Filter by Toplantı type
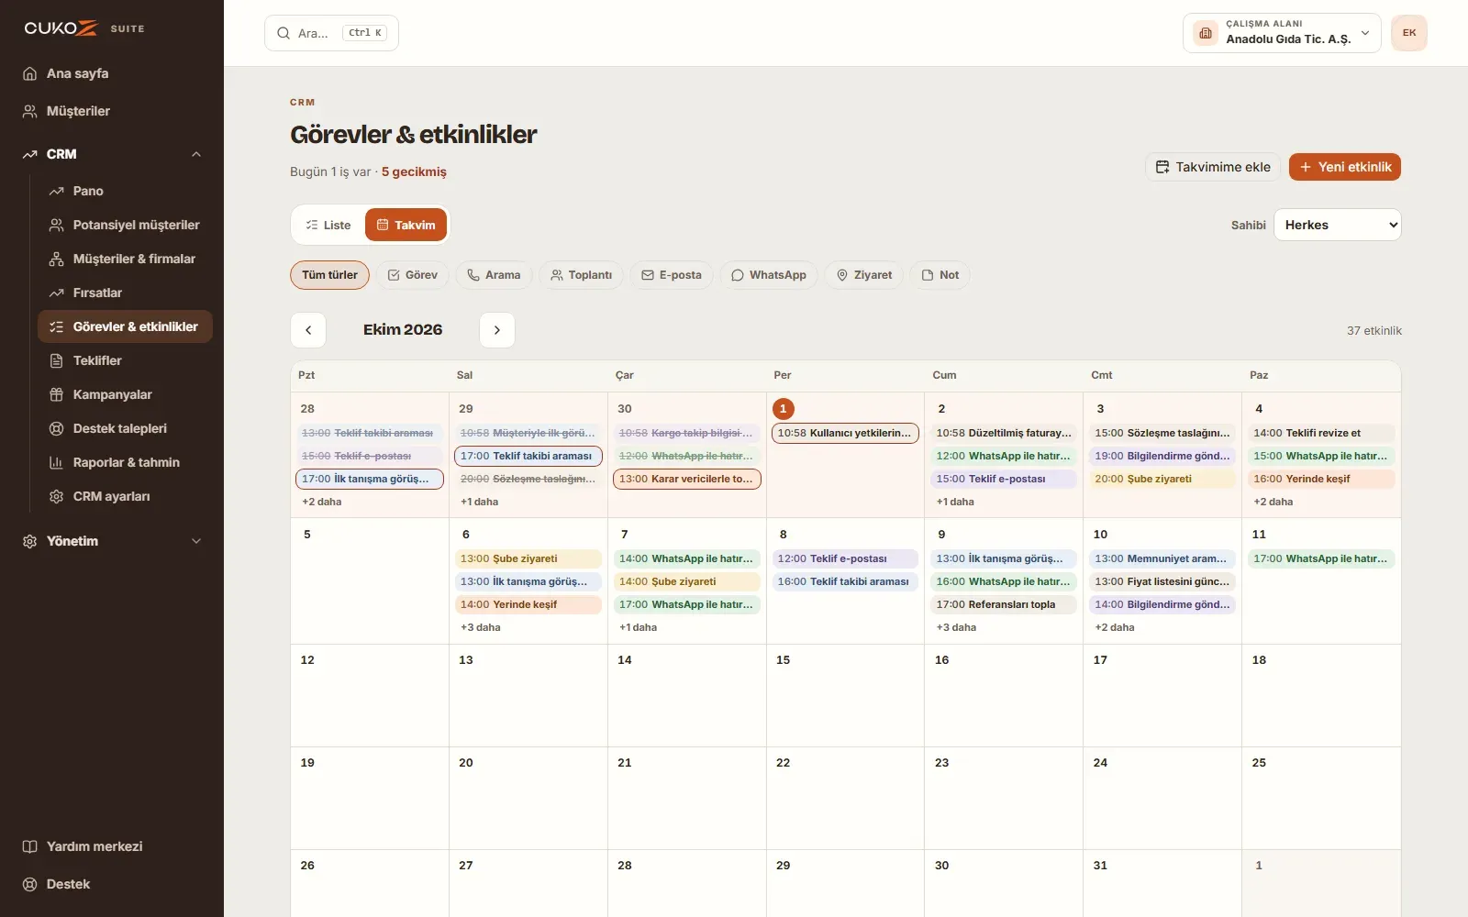 (581, 275)
